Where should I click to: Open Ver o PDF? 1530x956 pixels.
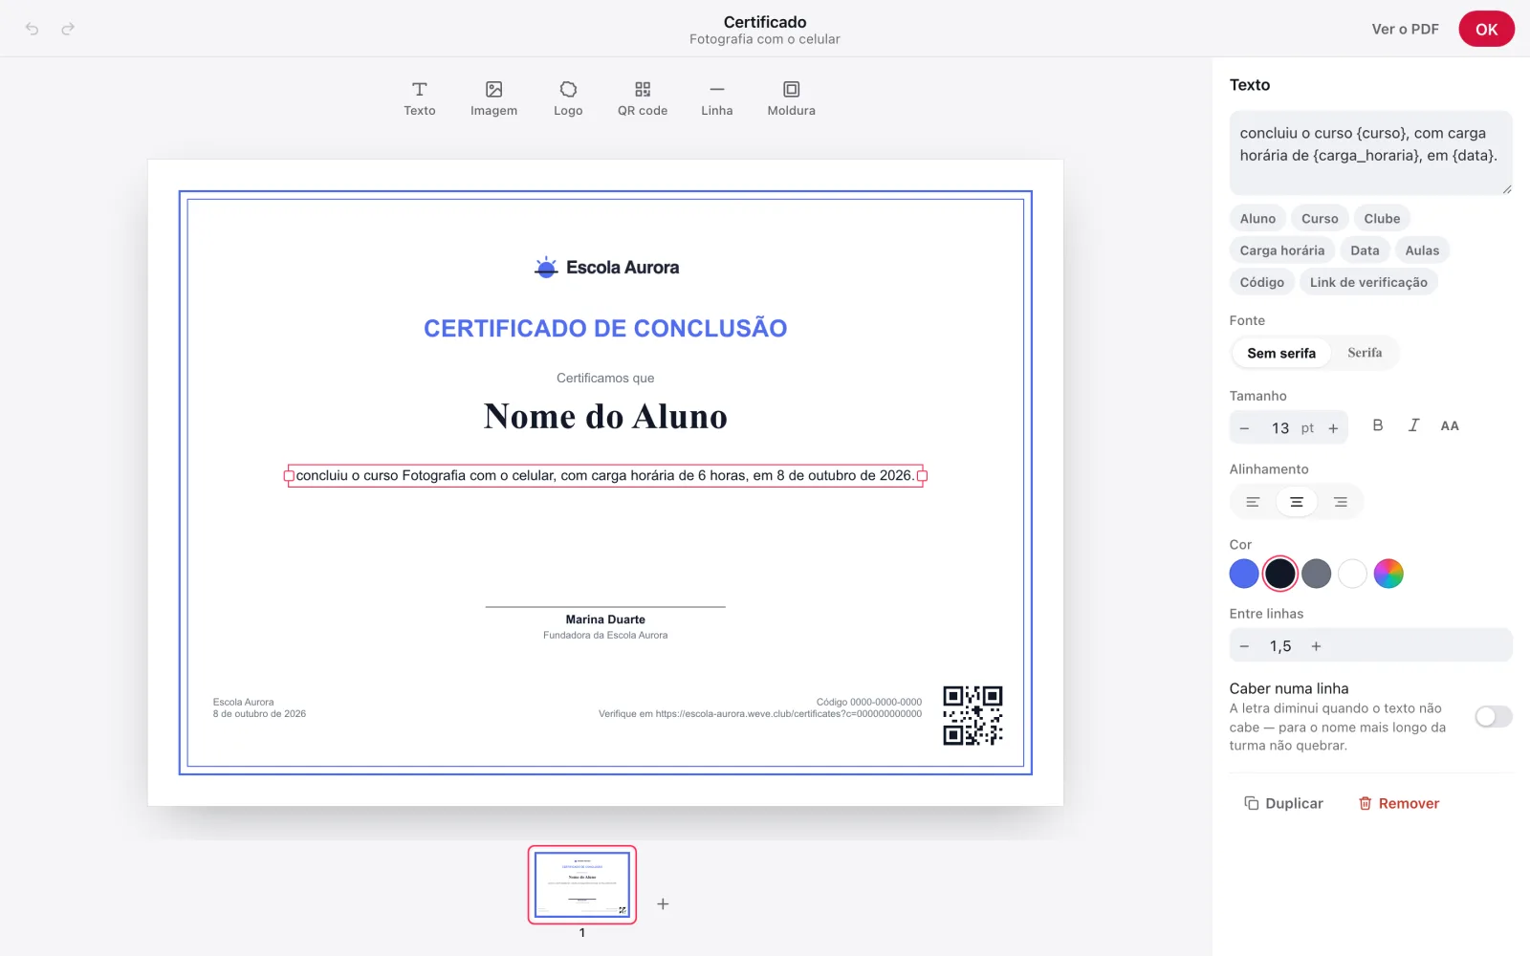[1405, 29]
